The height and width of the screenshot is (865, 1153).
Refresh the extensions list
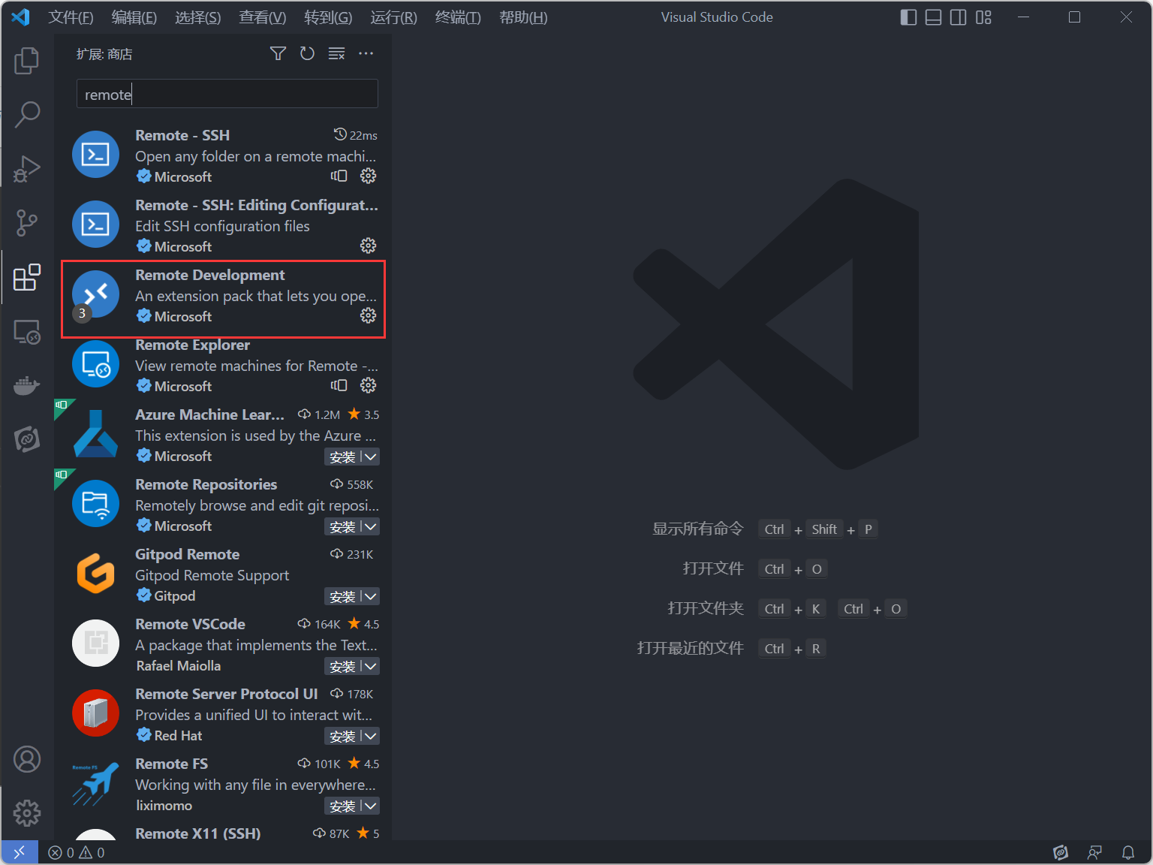pyautogui.click(x=307, y=53)
